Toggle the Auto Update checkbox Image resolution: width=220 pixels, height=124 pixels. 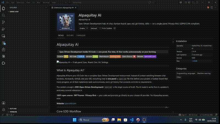(100, 28)
